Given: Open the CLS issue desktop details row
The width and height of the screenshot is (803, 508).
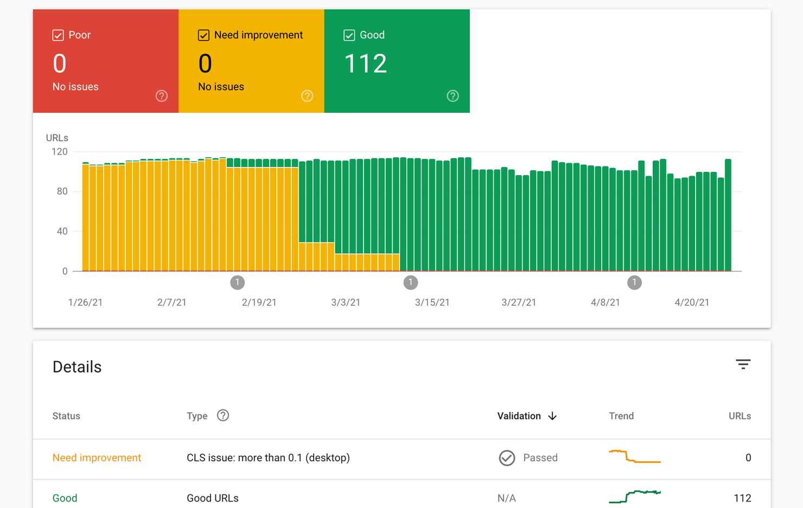Looking at the screenshot, I should [x=268, y=458].
